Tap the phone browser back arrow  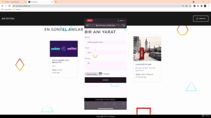[x=87, y=104]
